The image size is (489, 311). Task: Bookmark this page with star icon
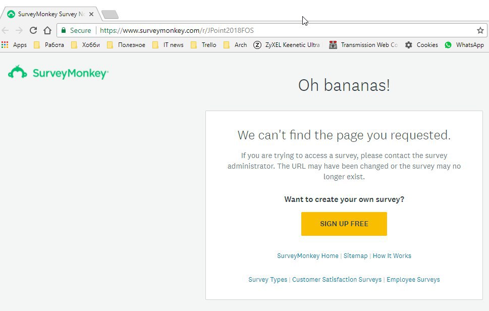click(x=480, y=30)
